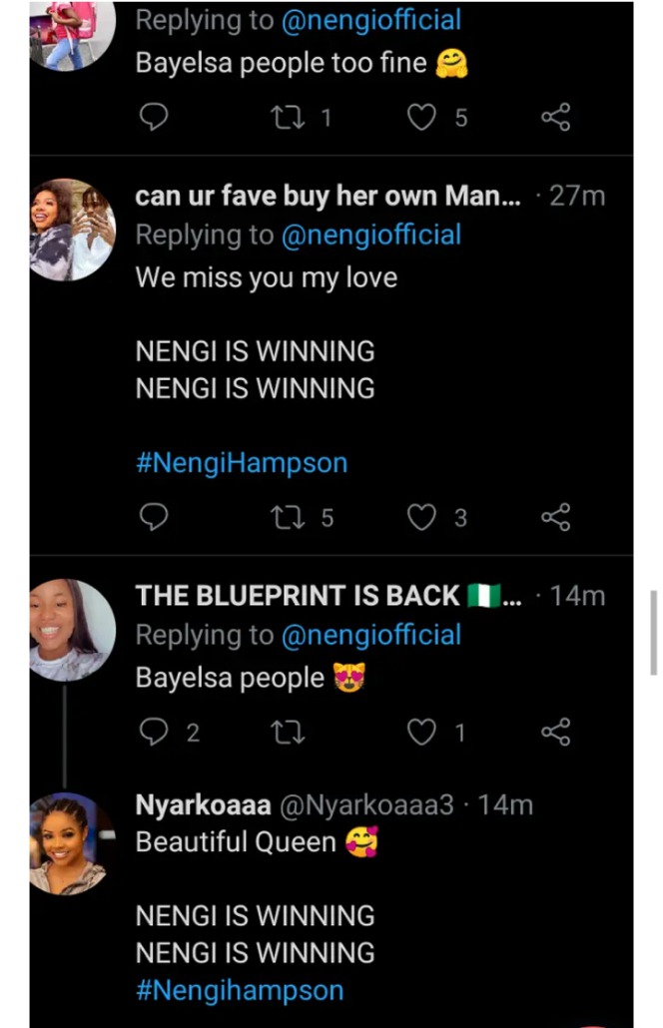Screen dimensions: 663x1028
Task: Open @nengiofficial mention in the 'We miss you' tweet
Action: tap(369, 235)
